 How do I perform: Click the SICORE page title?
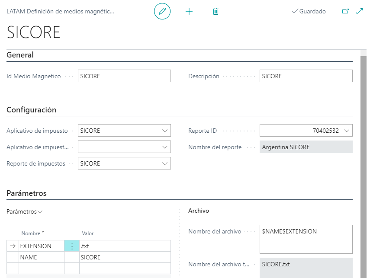point(33,32)
